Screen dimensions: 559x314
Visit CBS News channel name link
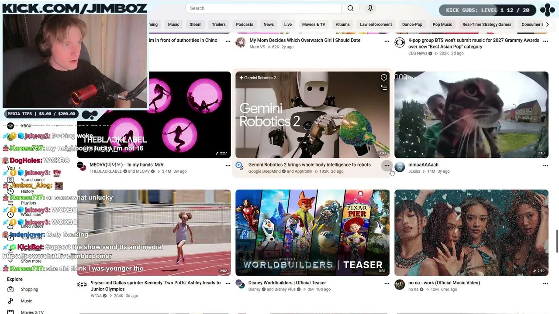418,53
